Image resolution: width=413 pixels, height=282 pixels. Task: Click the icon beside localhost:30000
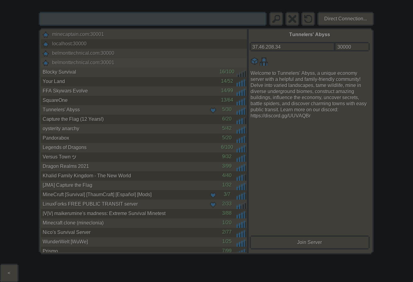[x=46, y=44]
